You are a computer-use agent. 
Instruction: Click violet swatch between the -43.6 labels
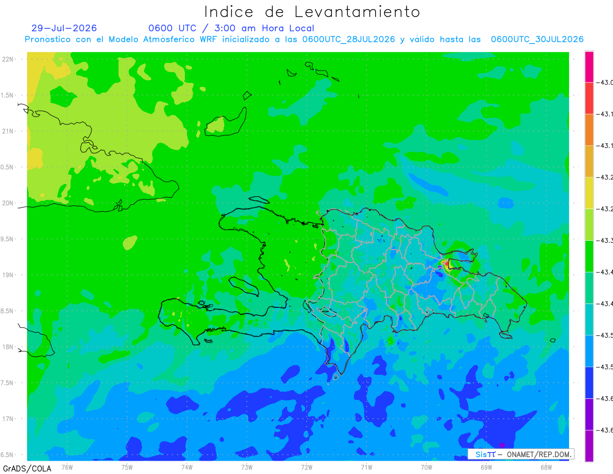[x=589, y=415]
